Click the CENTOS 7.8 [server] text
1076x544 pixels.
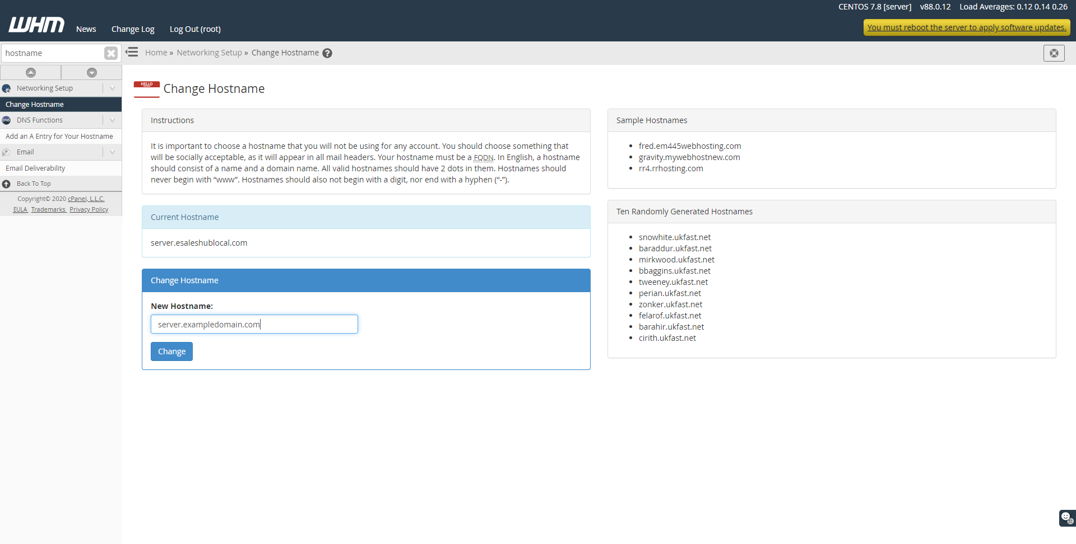pos(875,7)
